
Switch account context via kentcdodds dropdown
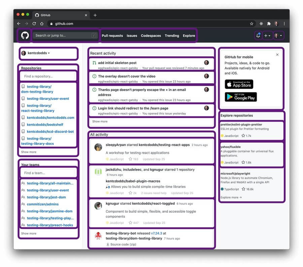pos(36,53)
